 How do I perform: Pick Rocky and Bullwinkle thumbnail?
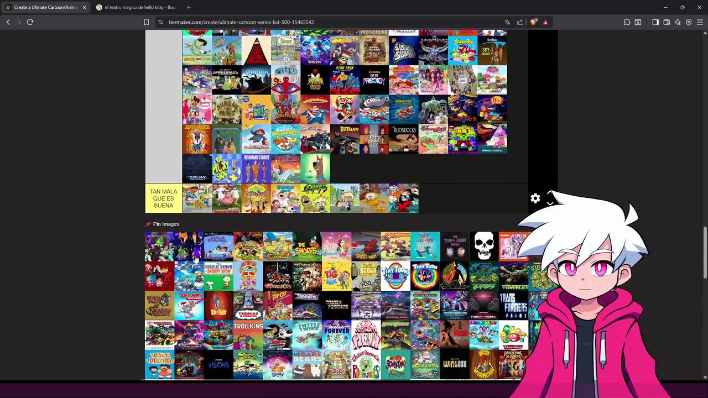(285, 139)
